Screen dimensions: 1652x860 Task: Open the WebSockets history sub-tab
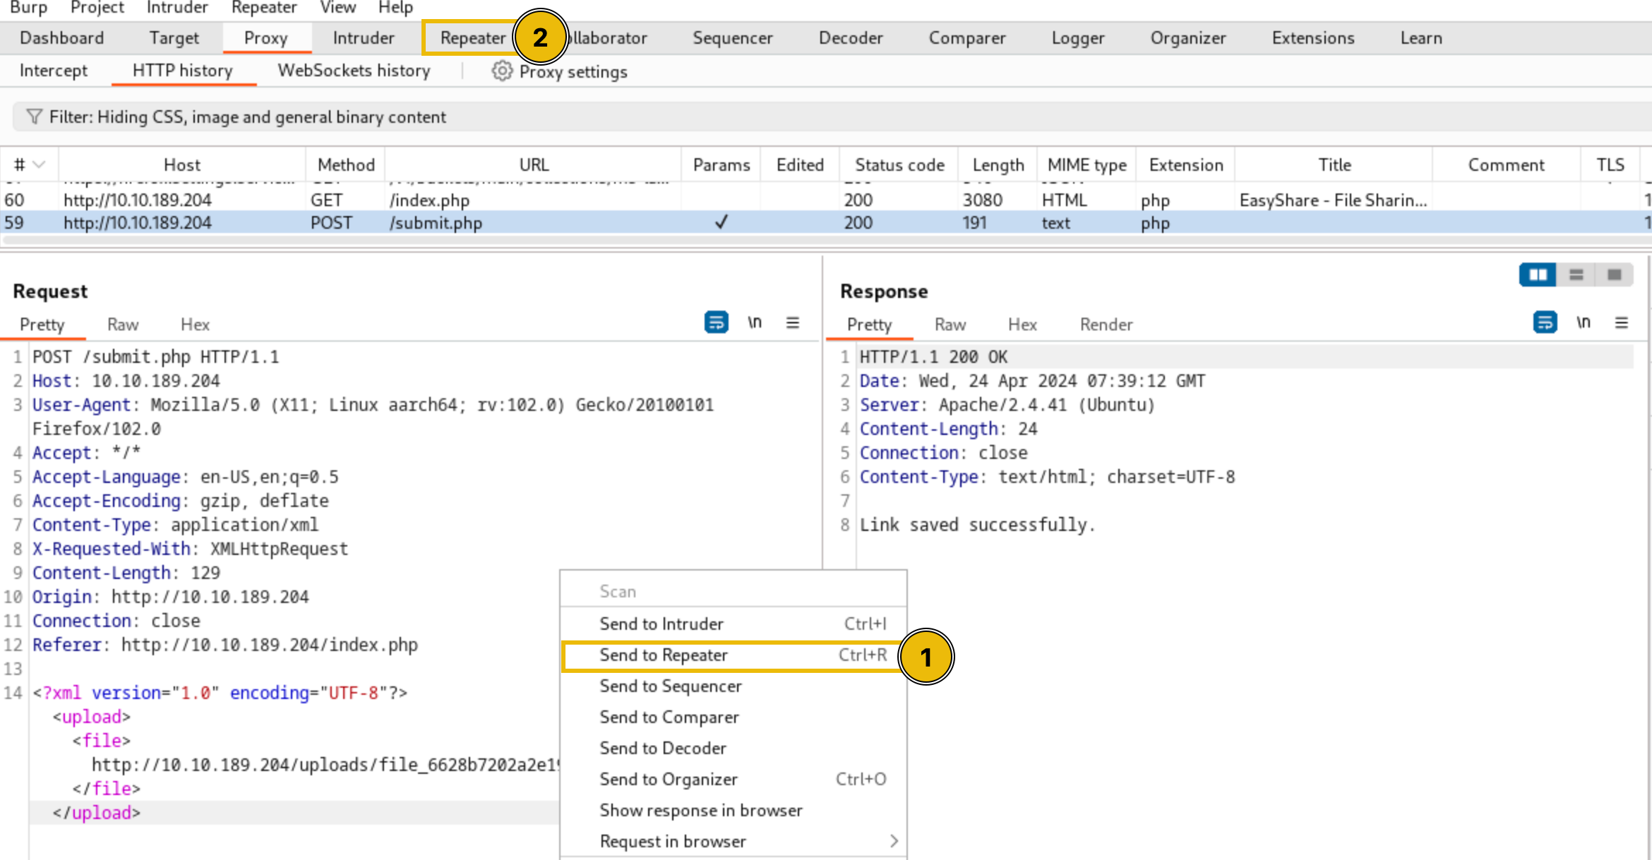[x=354, y=71]
